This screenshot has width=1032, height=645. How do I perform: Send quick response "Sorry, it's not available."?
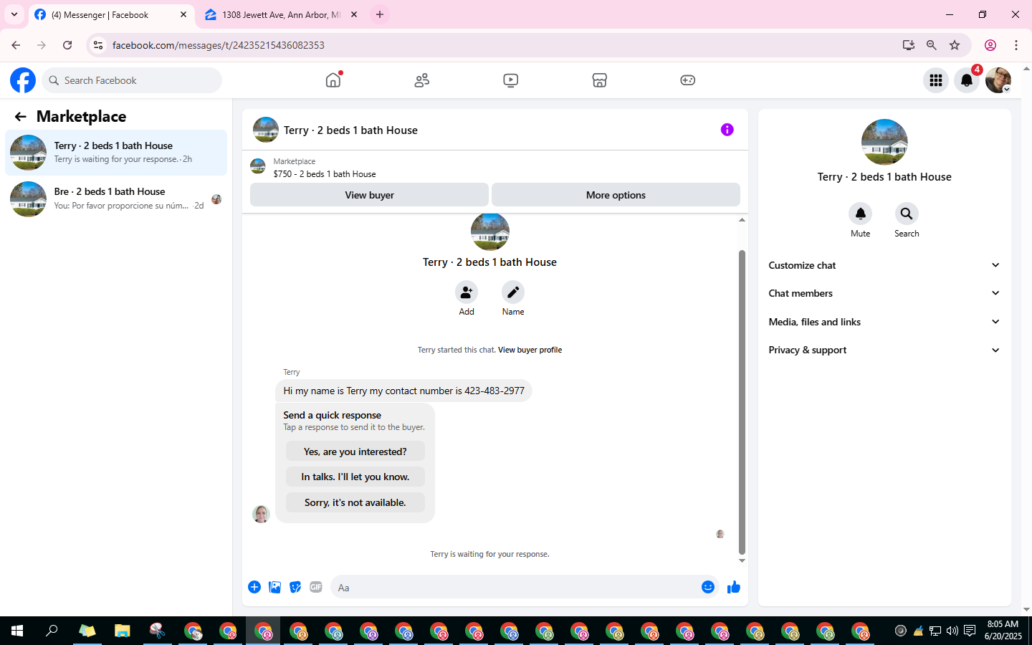(x=355, y=502)
